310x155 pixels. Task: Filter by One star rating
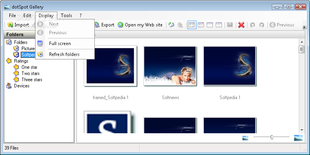(x=29, y=67)
